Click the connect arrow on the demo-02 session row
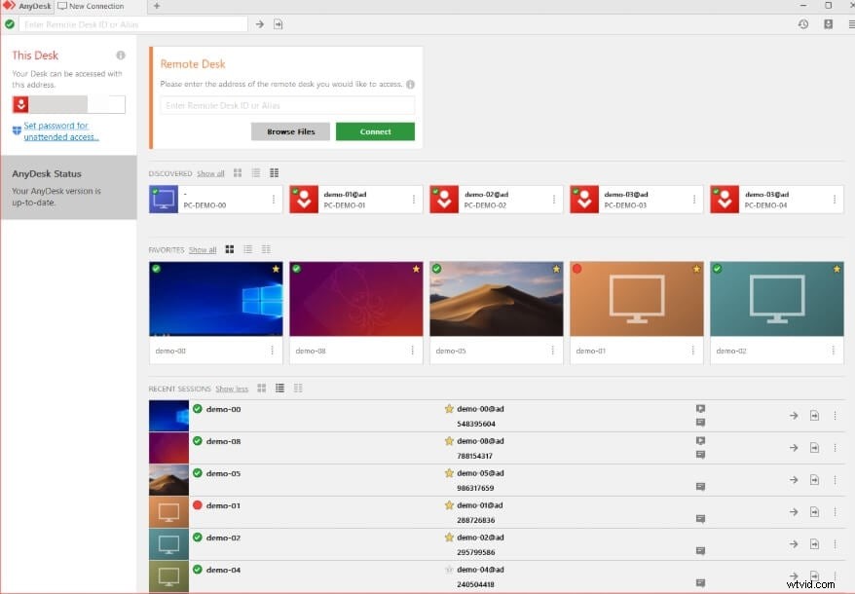Screen dimensions: 855x594 [794, 543]
